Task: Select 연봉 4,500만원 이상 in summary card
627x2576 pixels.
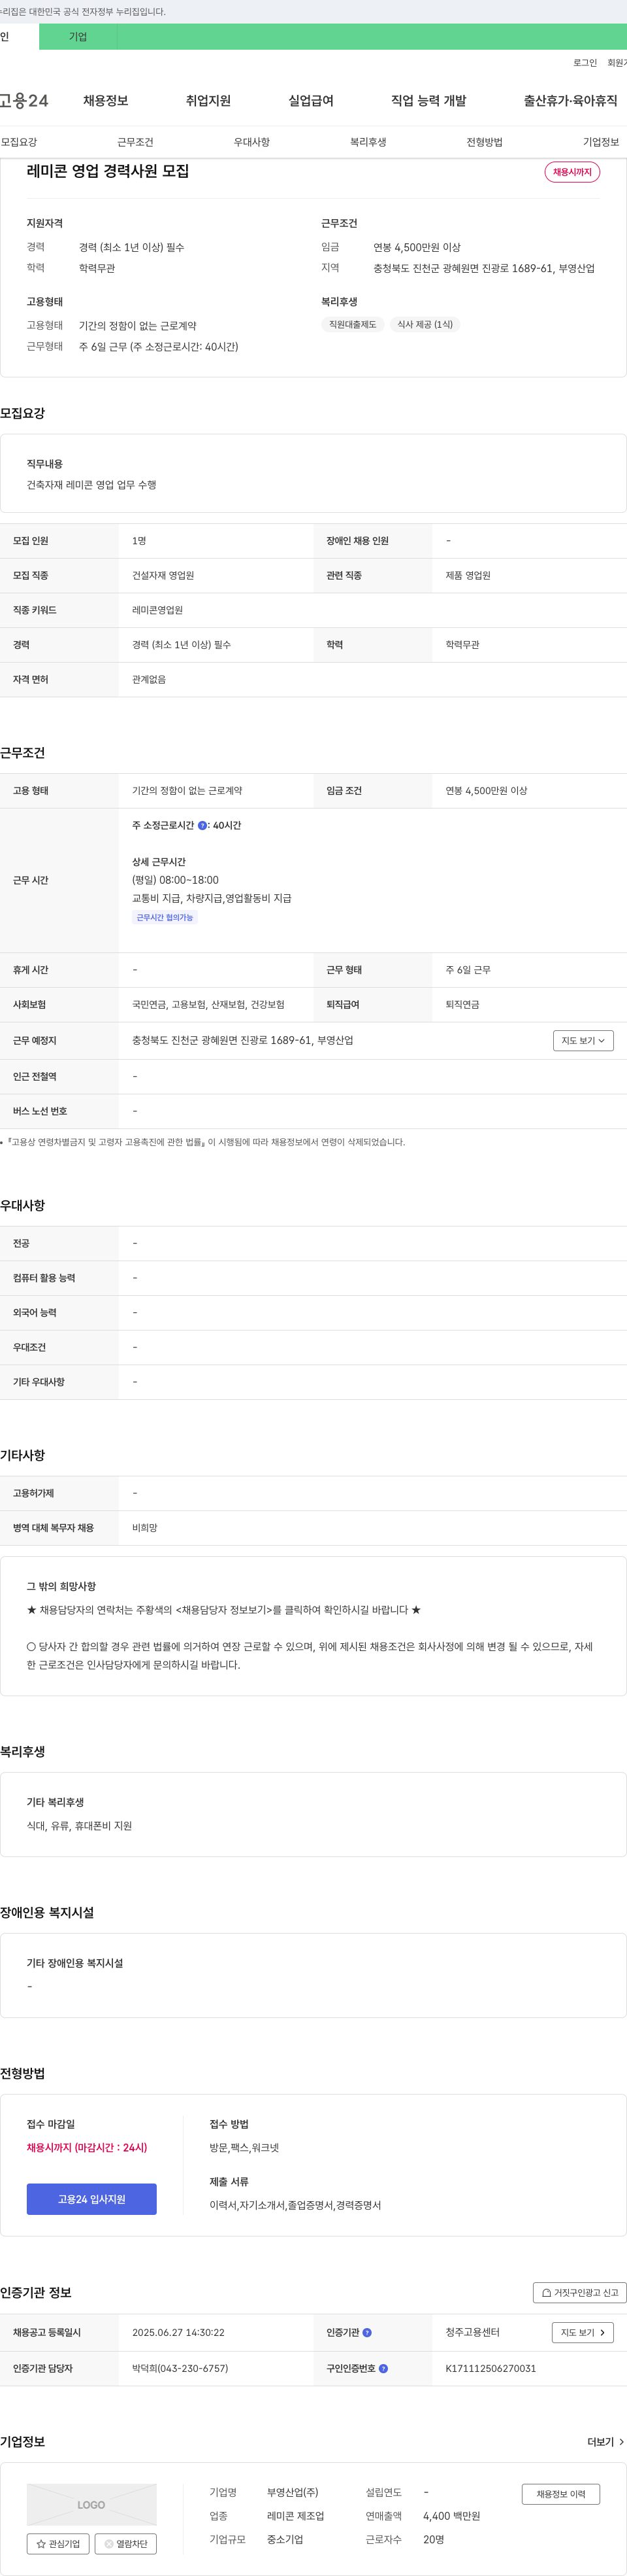Action: 416,247
